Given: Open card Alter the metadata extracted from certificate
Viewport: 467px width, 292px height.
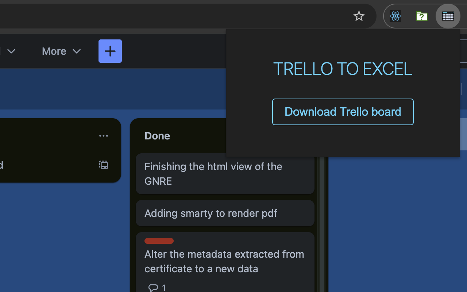Looking at the screenshot, I should [225, 262].
